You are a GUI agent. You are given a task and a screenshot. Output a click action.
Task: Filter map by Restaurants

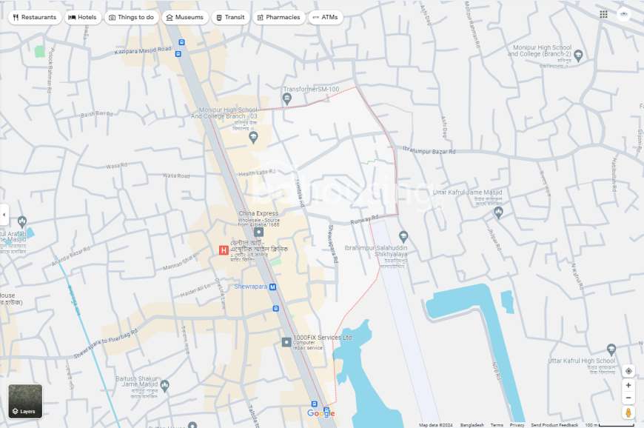[35, 17]
